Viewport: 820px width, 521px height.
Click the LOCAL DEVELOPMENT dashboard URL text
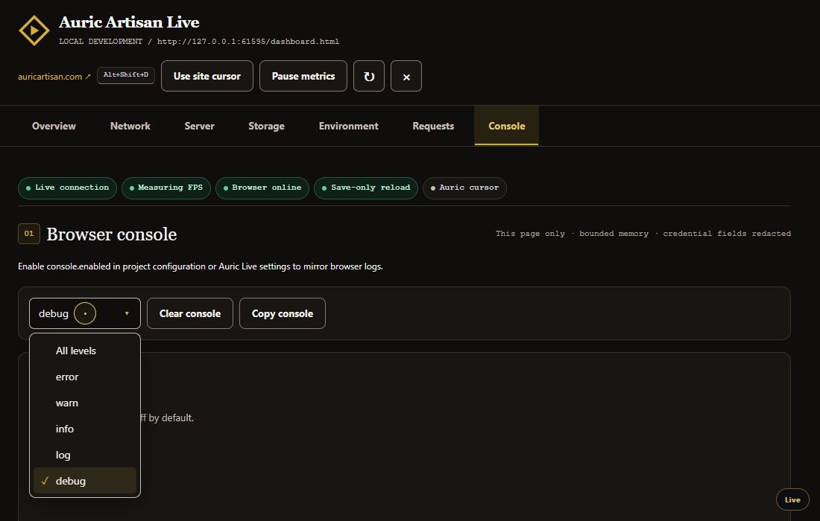coord(199,41)
